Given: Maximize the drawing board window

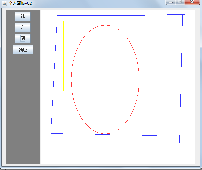Looking at the screenshot, I should point(180,2).
